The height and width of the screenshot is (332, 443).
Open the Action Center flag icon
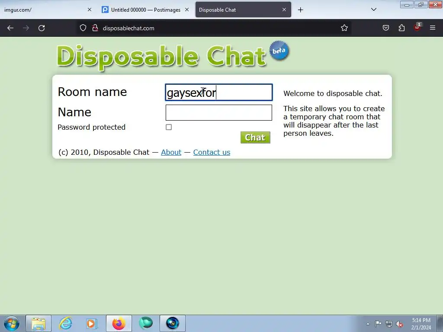click(378, 324)
